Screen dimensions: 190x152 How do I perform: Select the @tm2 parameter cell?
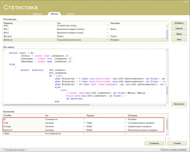(29, 33)
